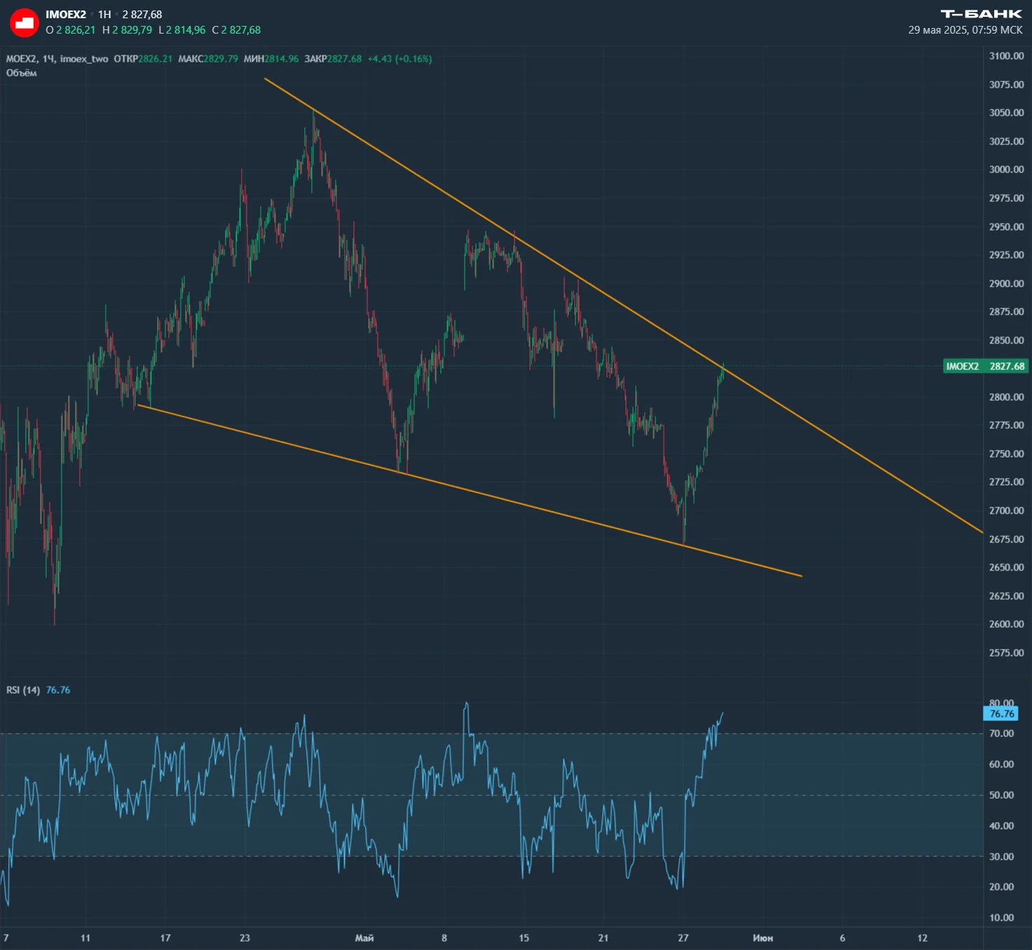Screen dimensions: 1032x950
Task: Click the Объём volume indicator label
Action: (22, 73)
